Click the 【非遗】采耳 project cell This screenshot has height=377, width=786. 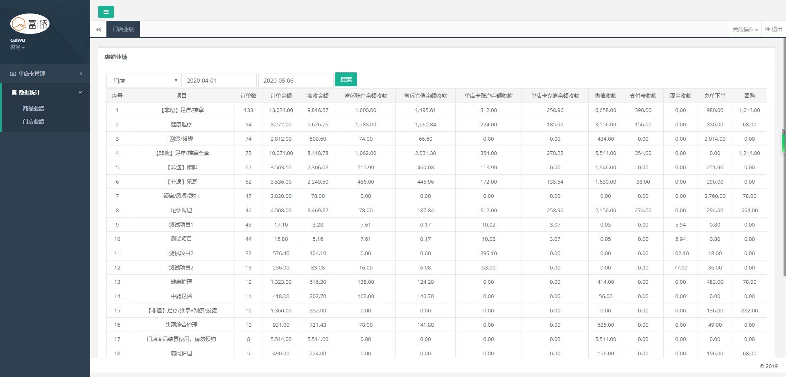pos(181,182)
